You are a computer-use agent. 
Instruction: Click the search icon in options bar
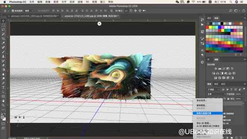(x=231, y=11)
